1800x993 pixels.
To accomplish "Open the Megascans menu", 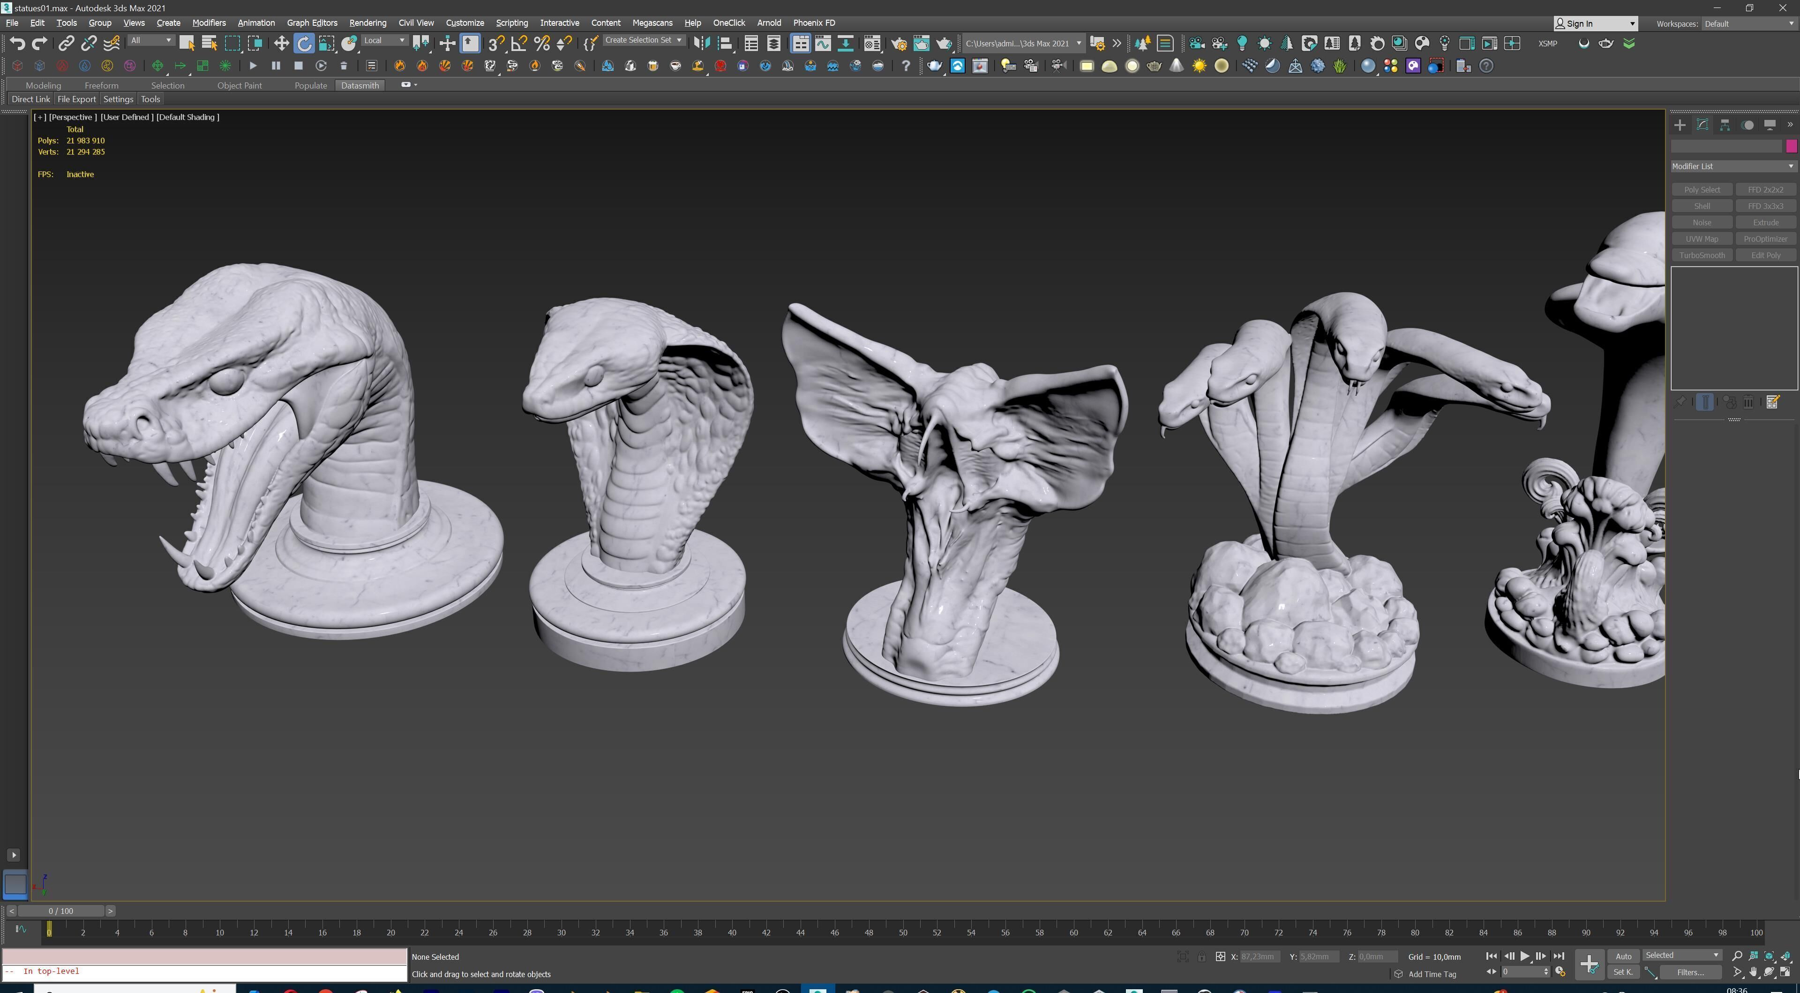I will point(652,23).
